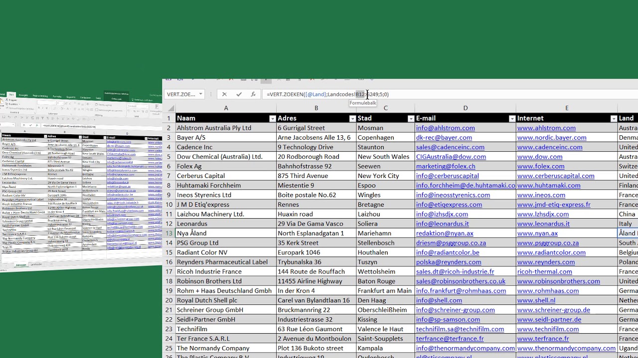This screenshot has width=638, height=358.
Task: Open Invoegen ribbon tab in small window
Action: point(23,95)
